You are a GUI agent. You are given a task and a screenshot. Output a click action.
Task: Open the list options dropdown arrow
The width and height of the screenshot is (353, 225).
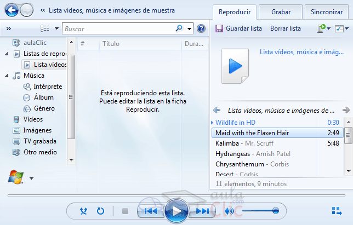(346, 28)
